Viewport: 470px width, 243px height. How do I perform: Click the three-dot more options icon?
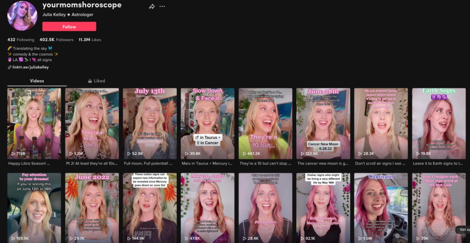[162, 6]
